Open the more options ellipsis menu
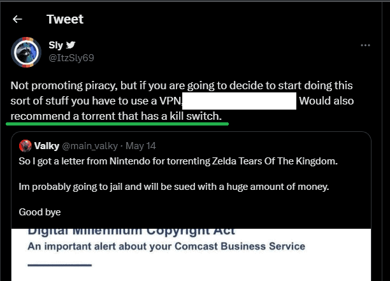 tap(365, 46)
